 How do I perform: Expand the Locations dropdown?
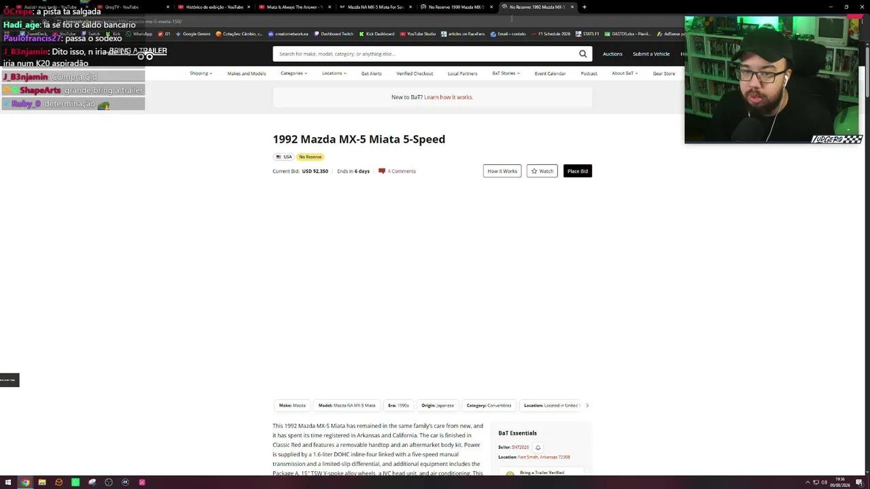[334, 73]
